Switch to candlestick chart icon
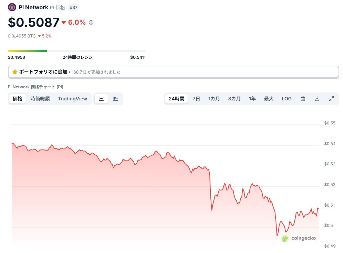The width and height of the screenshot is (343, 253). pyautogui.click(x=115, y=99)
